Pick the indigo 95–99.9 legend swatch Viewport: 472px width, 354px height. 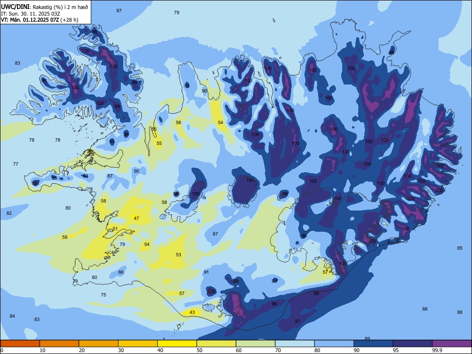point(413,344)
